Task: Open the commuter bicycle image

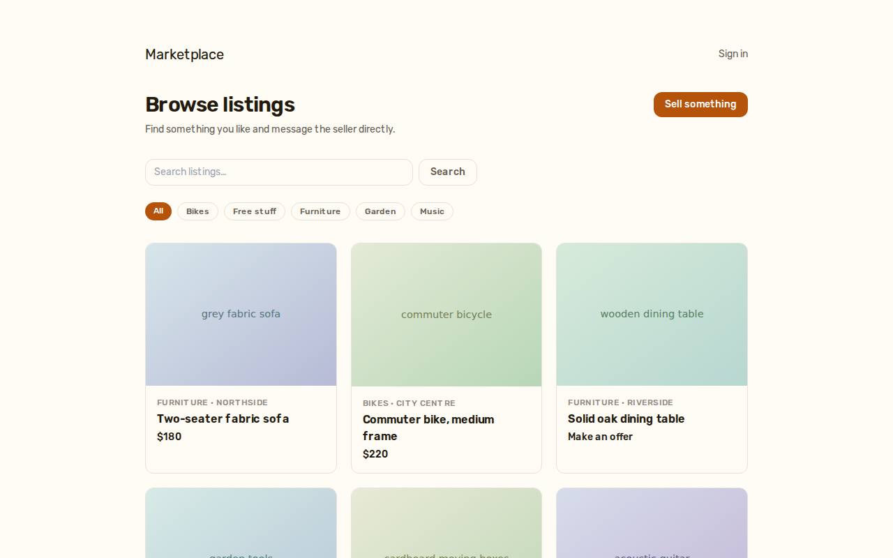Action: [446, 315]
